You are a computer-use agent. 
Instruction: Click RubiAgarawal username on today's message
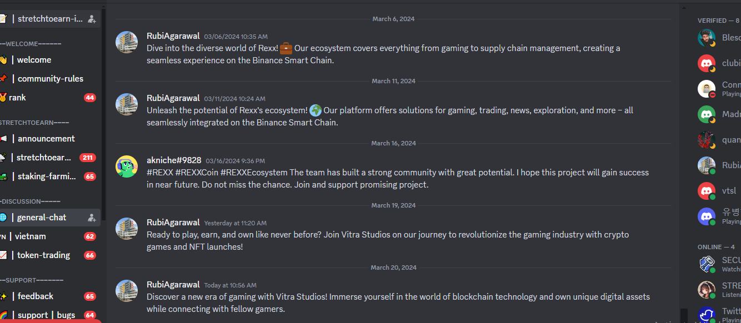pyautogui.click(x=173, y=284)
